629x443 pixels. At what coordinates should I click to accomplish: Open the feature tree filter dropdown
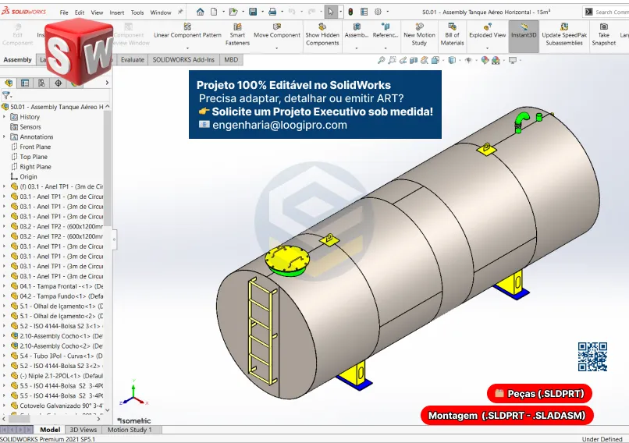(8, 96)
